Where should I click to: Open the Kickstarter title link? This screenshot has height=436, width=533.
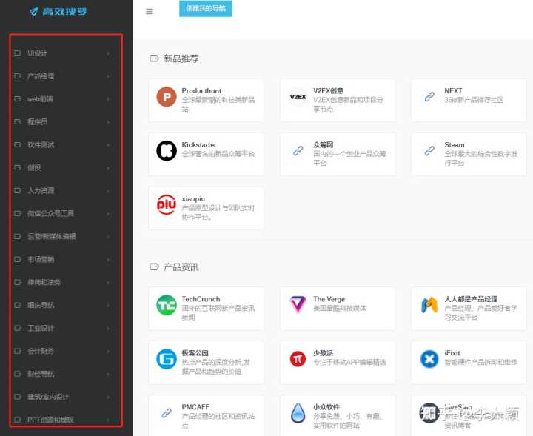tap(199, 145)
